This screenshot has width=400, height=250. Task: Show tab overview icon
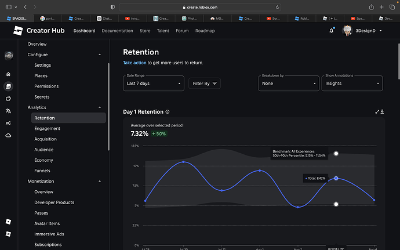pyautogui.click(x=392, y=7)
